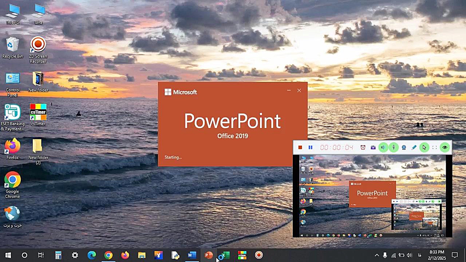Take a snapshot with the camera icon
The width and height of the screenshot is (466, 262).
pos(373,147)
